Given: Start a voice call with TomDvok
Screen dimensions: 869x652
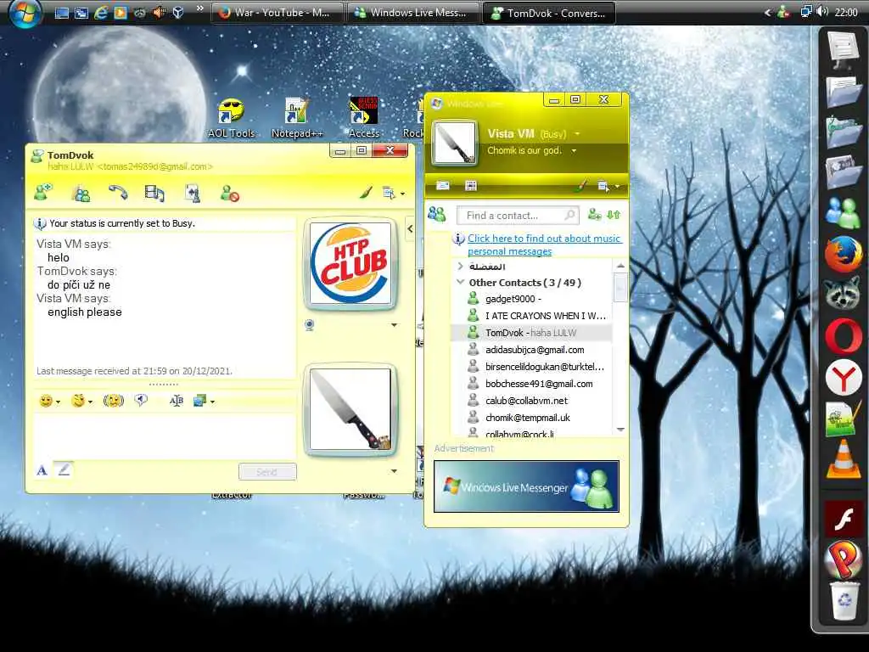Looking at the screenshot, I should [x=117, y=193].
